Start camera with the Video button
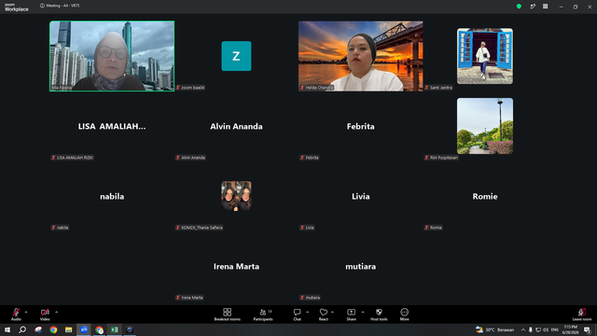Screen dimensions: 597x336 [x=45, y=315]
